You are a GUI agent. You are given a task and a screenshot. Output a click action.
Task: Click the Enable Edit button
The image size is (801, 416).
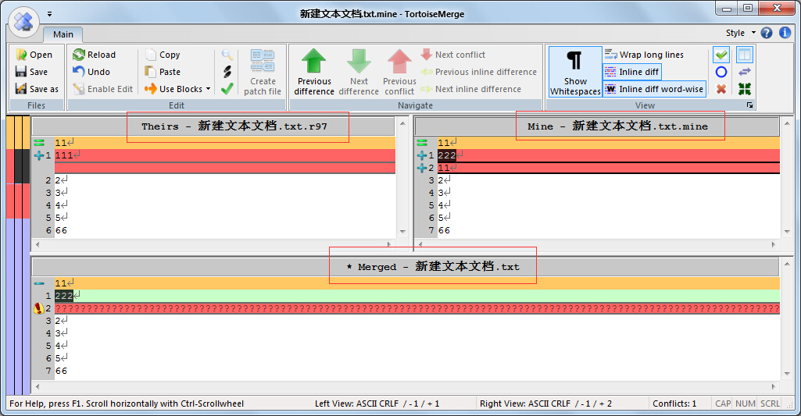click(x=103, y=89)
